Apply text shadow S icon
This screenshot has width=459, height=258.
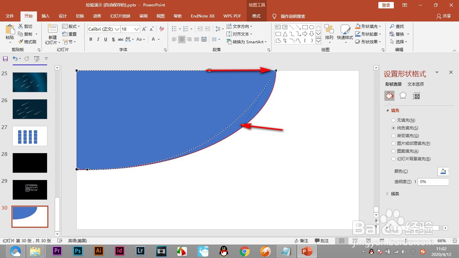[x=113, y=39]
